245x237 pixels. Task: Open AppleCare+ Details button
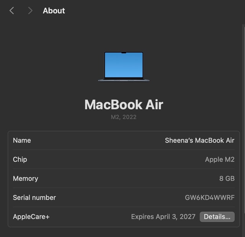click(x=217, y=217)
